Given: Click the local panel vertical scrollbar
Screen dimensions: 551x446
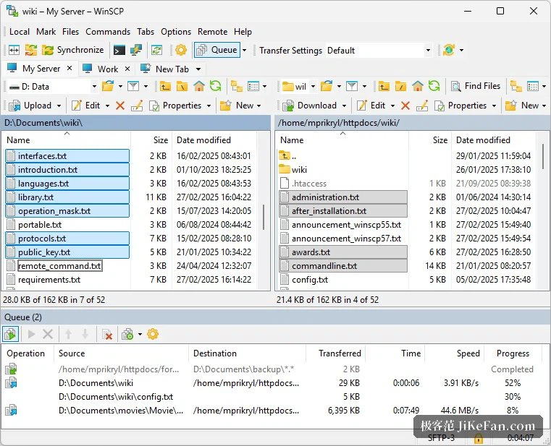Looking at the screenshot, I should pos(264,217).
